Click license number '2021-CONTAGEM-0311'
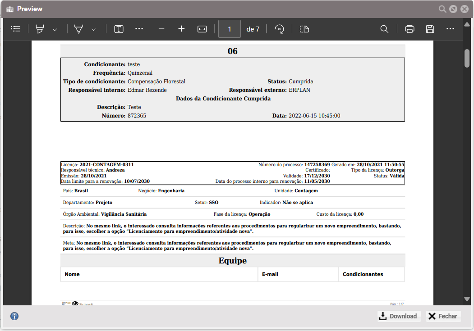Screen dimensions: 474x331 click(106, 164)
